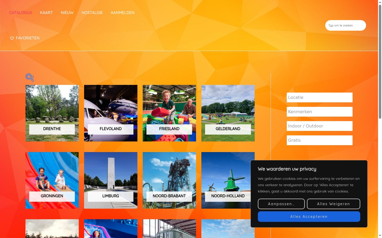382x238 pixels.
Task: Open the Locatie filter dropdown
Action: [320, 97]
